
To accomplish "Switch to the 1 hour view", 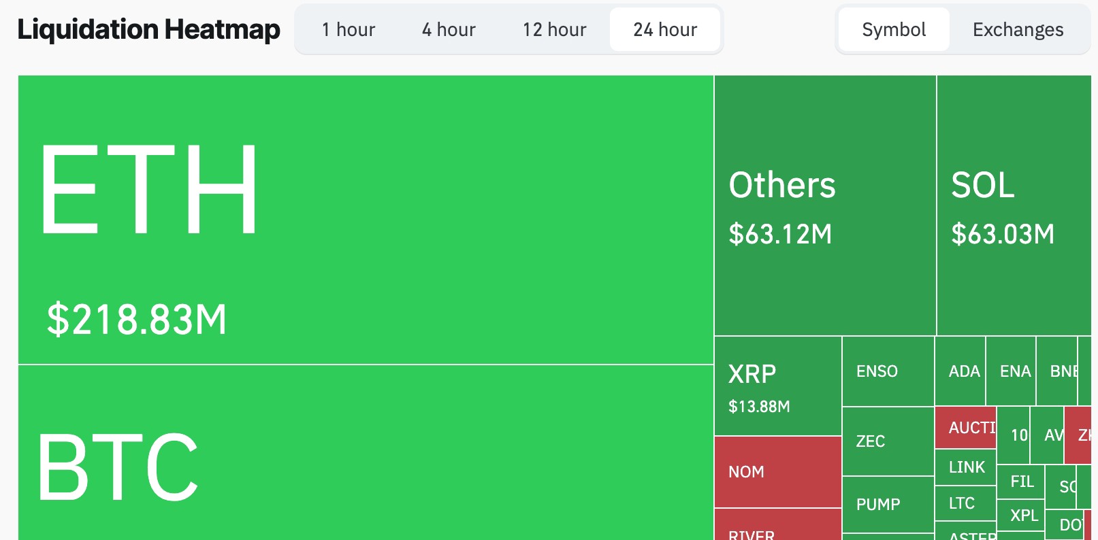I will click(x=348, y=29).
